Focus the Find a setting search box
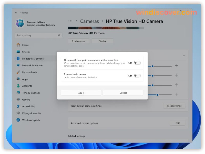This screenshot has width=205, height=154. 38,35
